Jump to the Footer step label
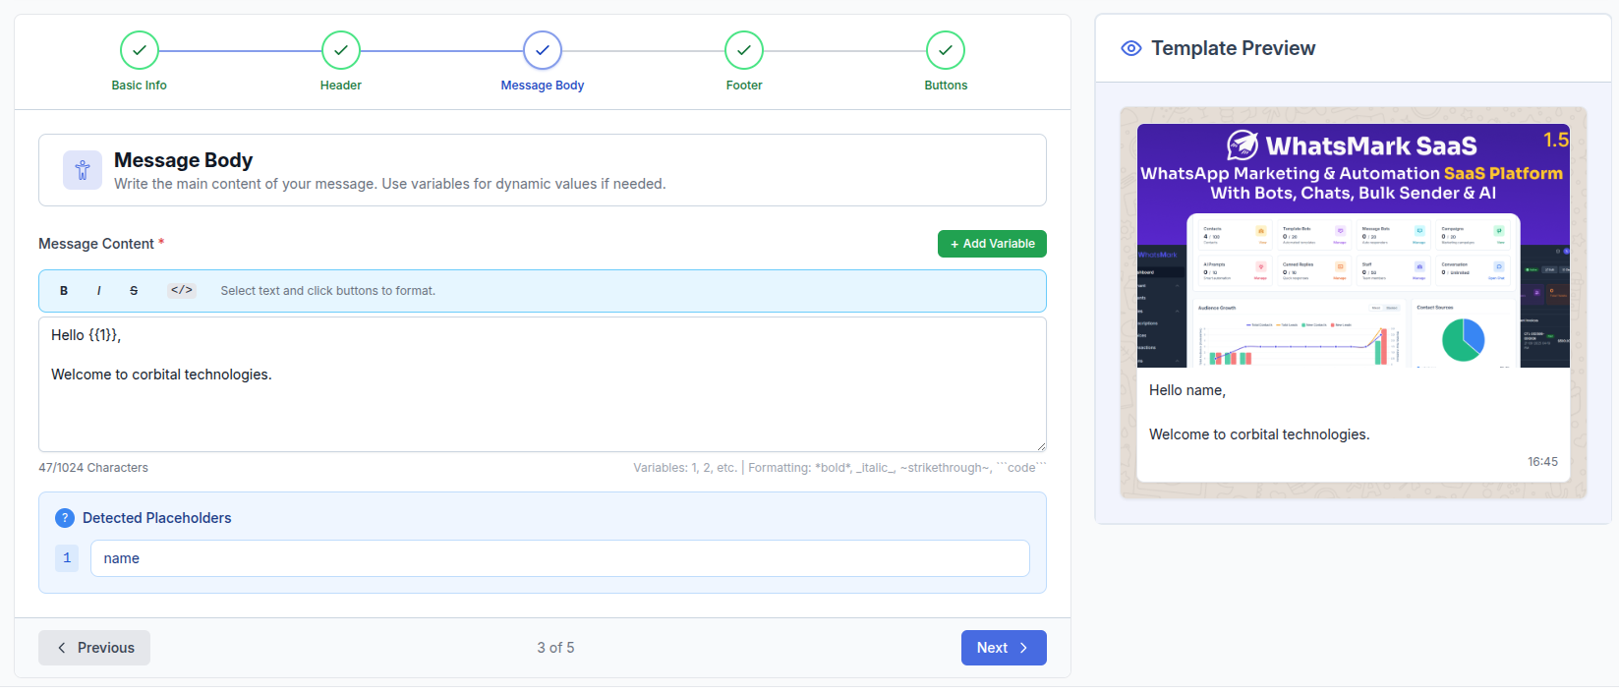This screenshot has height=693, width=1619. click(x=744, y=86)
